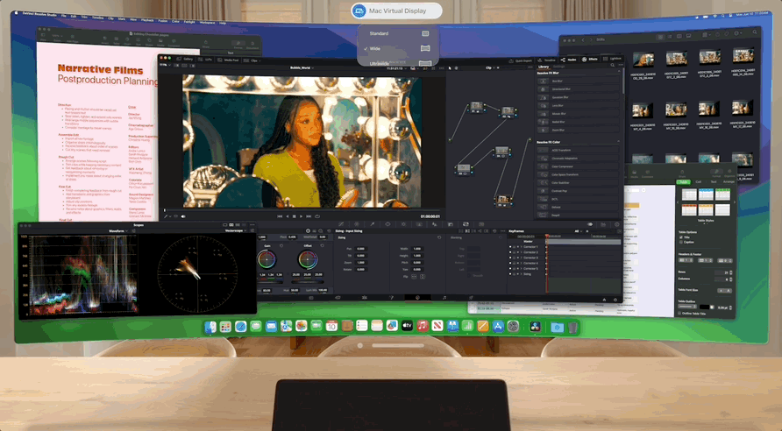Select the Radial Blur effect
This screenshot has width=782, height=431.
coord(578,122)
